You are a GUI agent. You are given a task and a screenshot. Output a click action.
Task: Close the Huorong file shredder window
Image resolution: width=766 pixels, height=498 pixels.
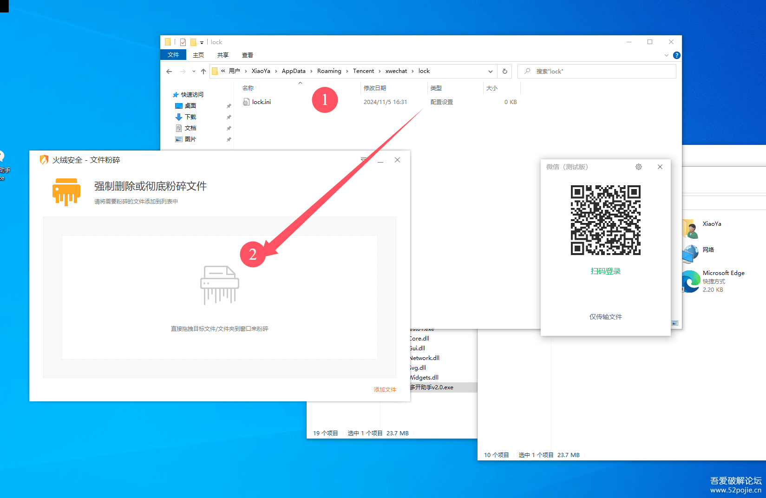point(397,160)
